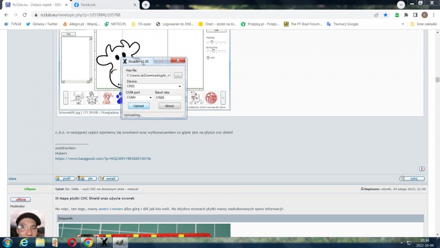Open Internet Explorer from taskbar
Image resolution: width=440 pixels, height=248 pixels.
[24, 242]
